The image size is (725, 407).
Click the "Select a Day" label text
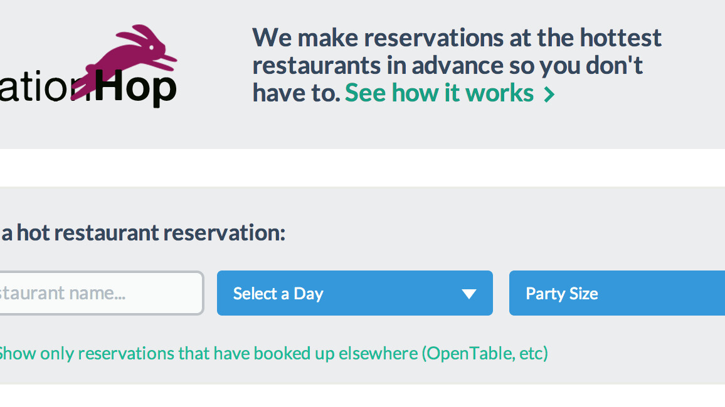pyautogui.click(x=278, y=294)
